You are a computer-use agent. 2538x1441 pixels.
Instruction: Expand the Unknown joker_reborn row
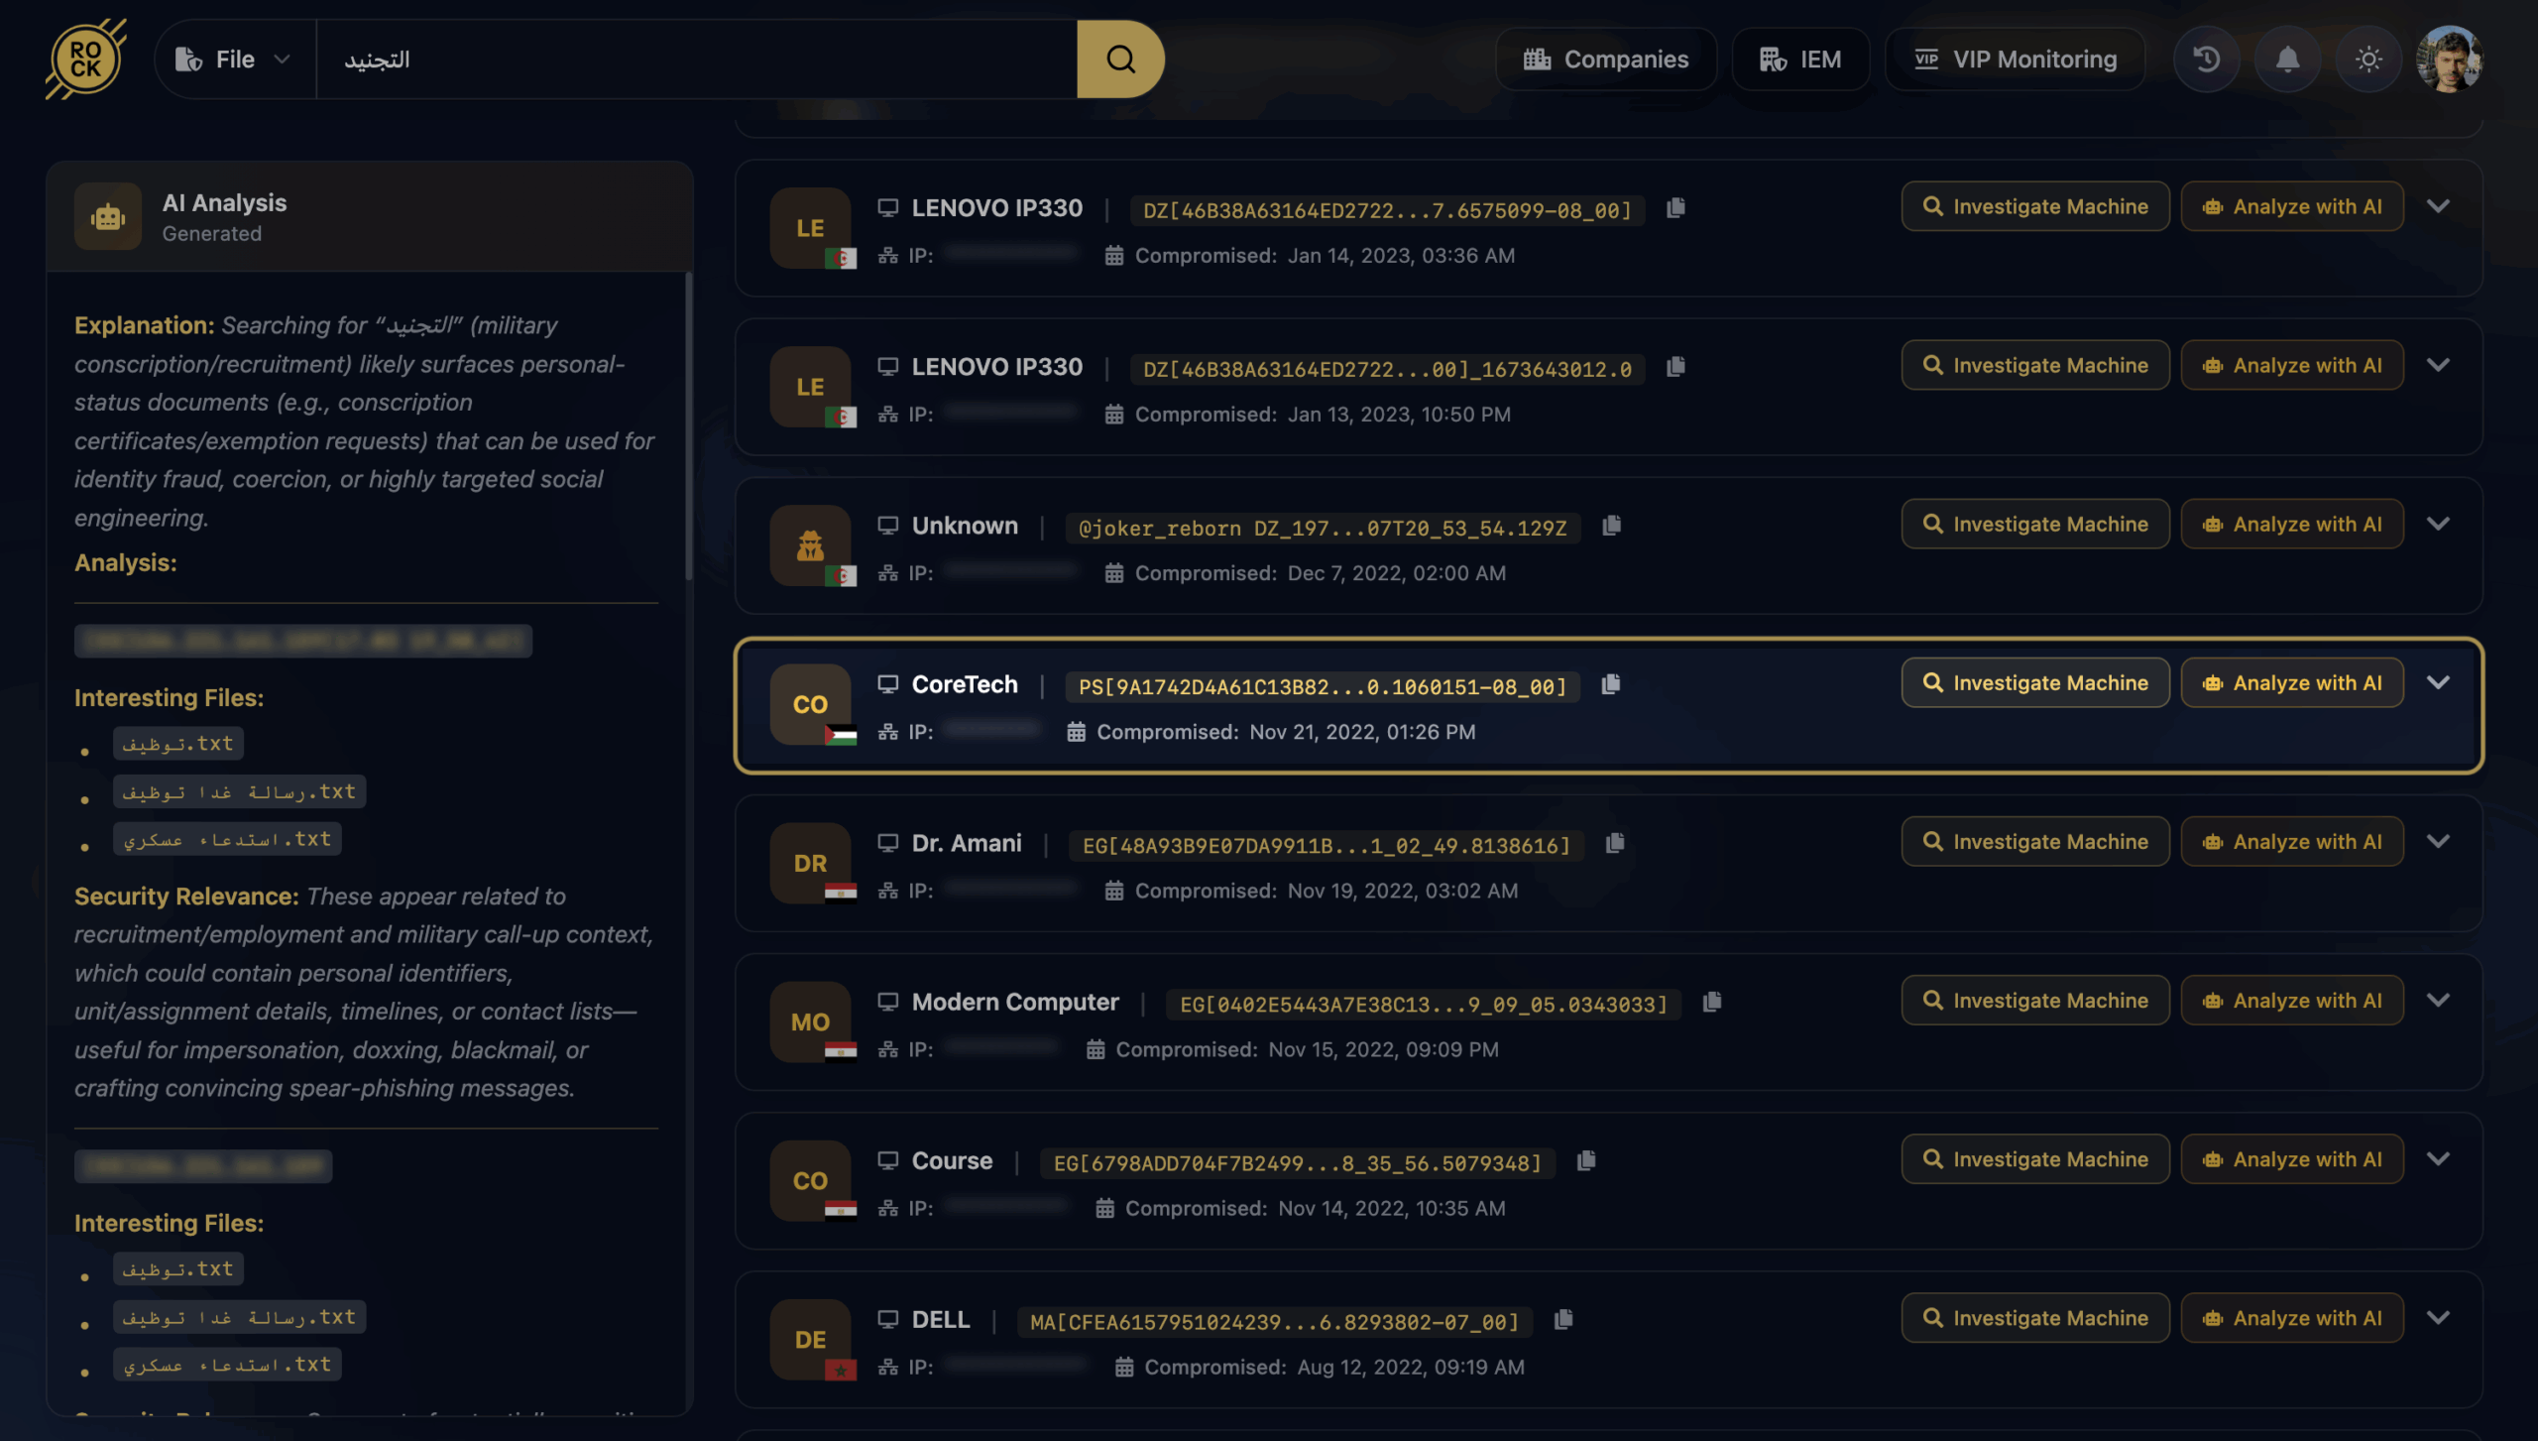coord(2439,524)
